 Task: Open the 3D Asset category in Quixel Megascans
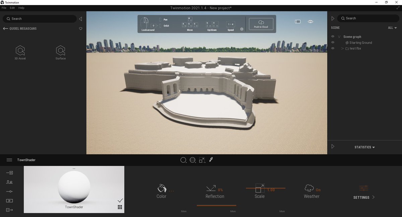(x=20, y=53)
